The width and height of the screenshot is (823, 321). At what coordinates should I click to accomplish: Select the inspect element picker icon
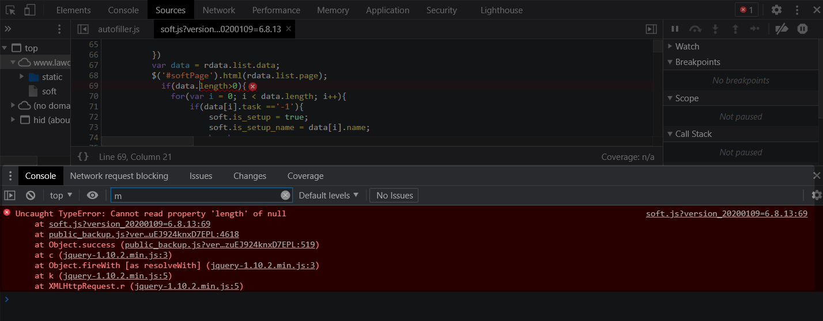(10, 10)
